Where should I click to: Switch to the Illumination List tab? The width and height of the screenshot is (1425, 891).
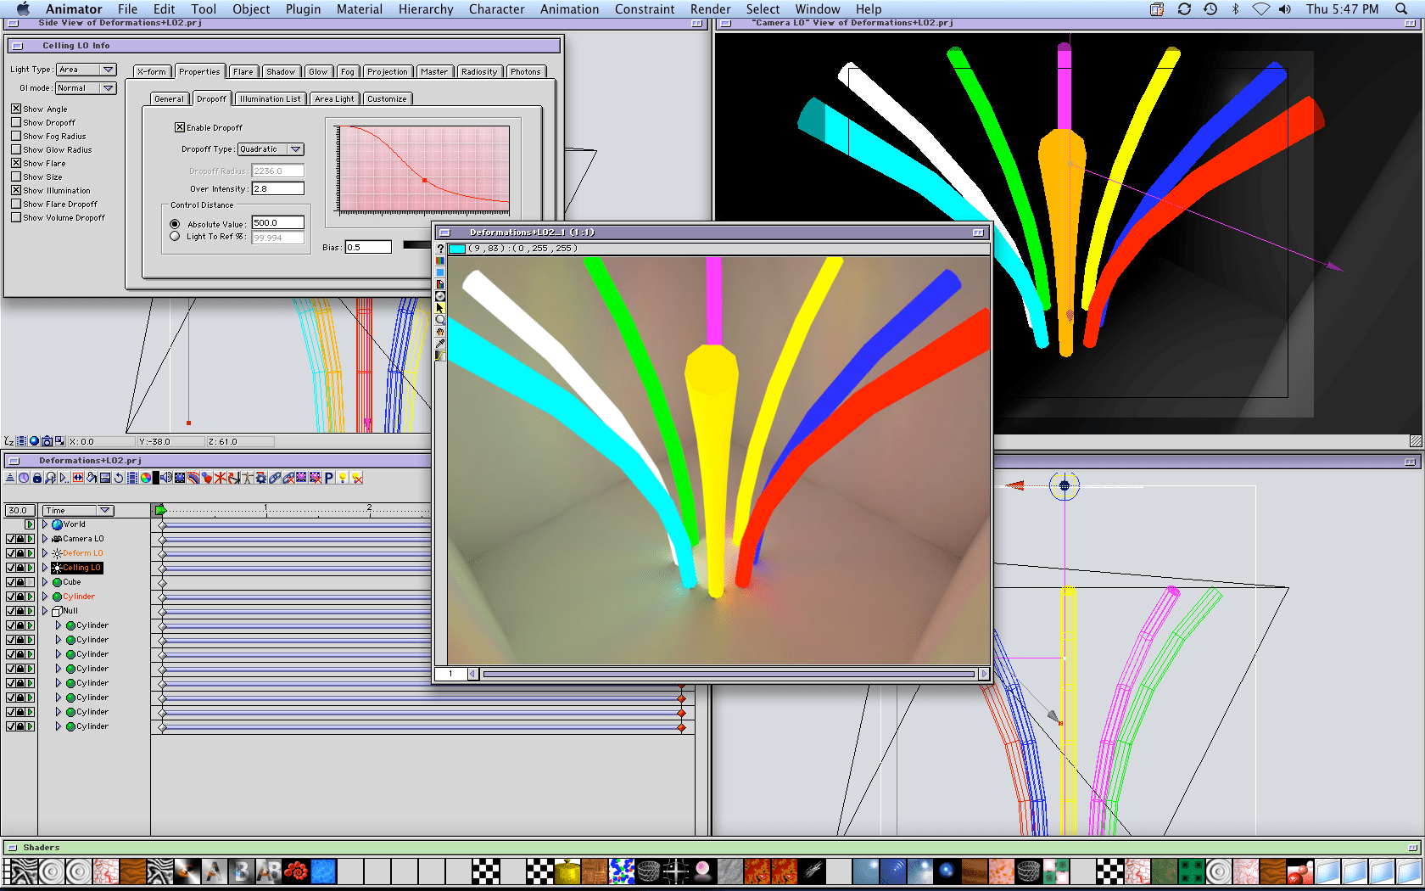(270, 99)
